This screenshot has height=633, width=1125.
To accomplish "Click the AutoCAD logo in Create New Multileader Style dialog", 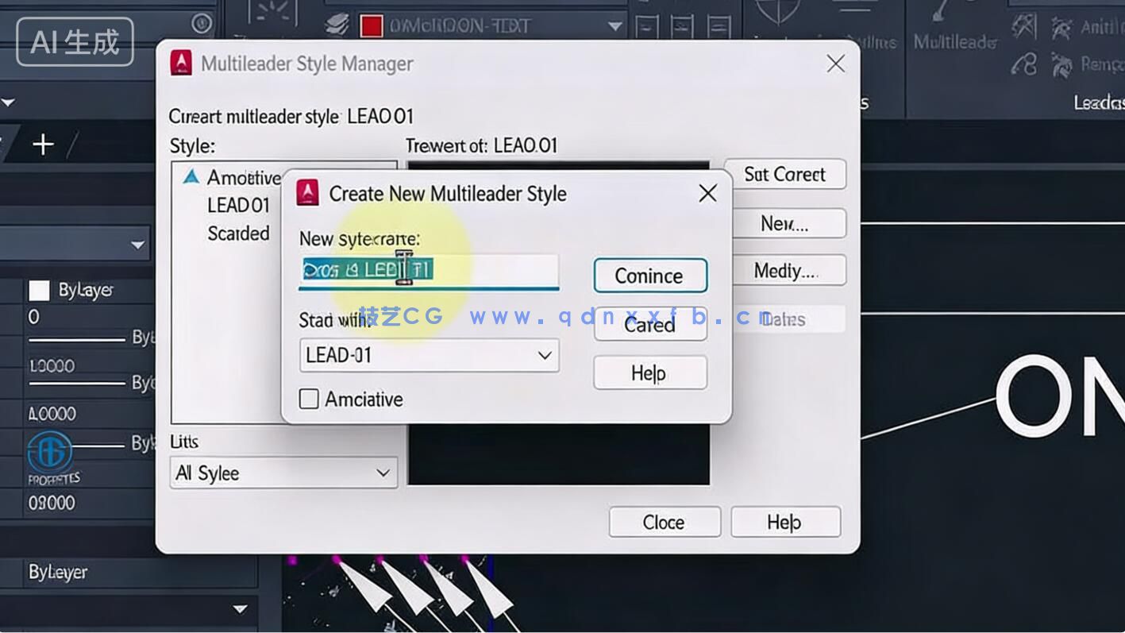I will pos(308,193).
